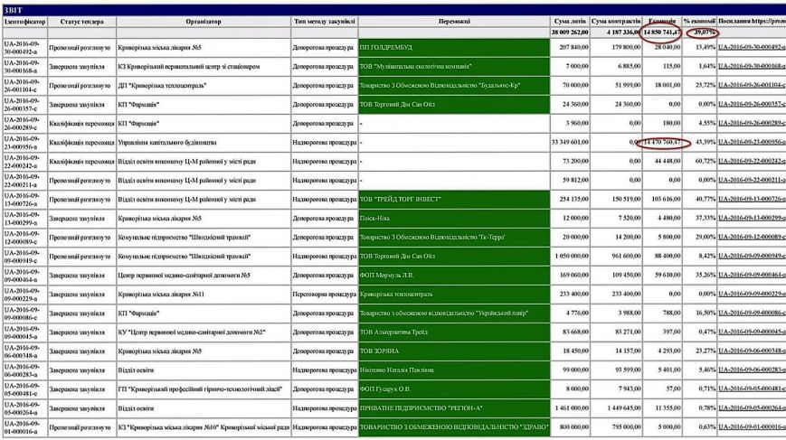Image resolution: width=786 pixels, height=440 pixels.
Task: Select savings value 14 470 760,47
Action: 662,142
